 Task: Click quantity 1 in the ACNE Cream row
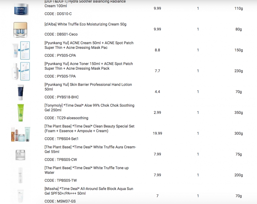tap(198, 50)
